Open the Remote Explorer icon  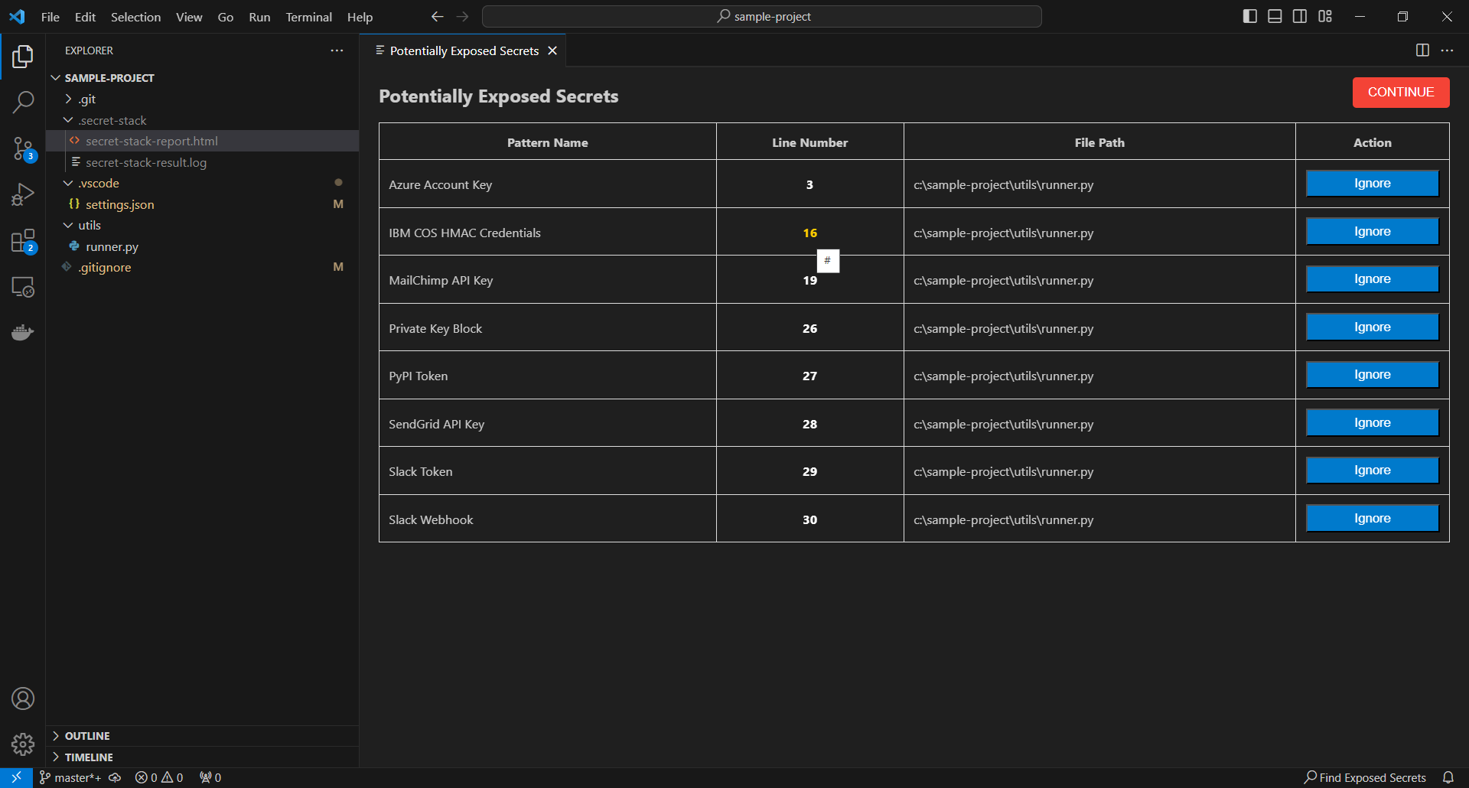[23, 287]
